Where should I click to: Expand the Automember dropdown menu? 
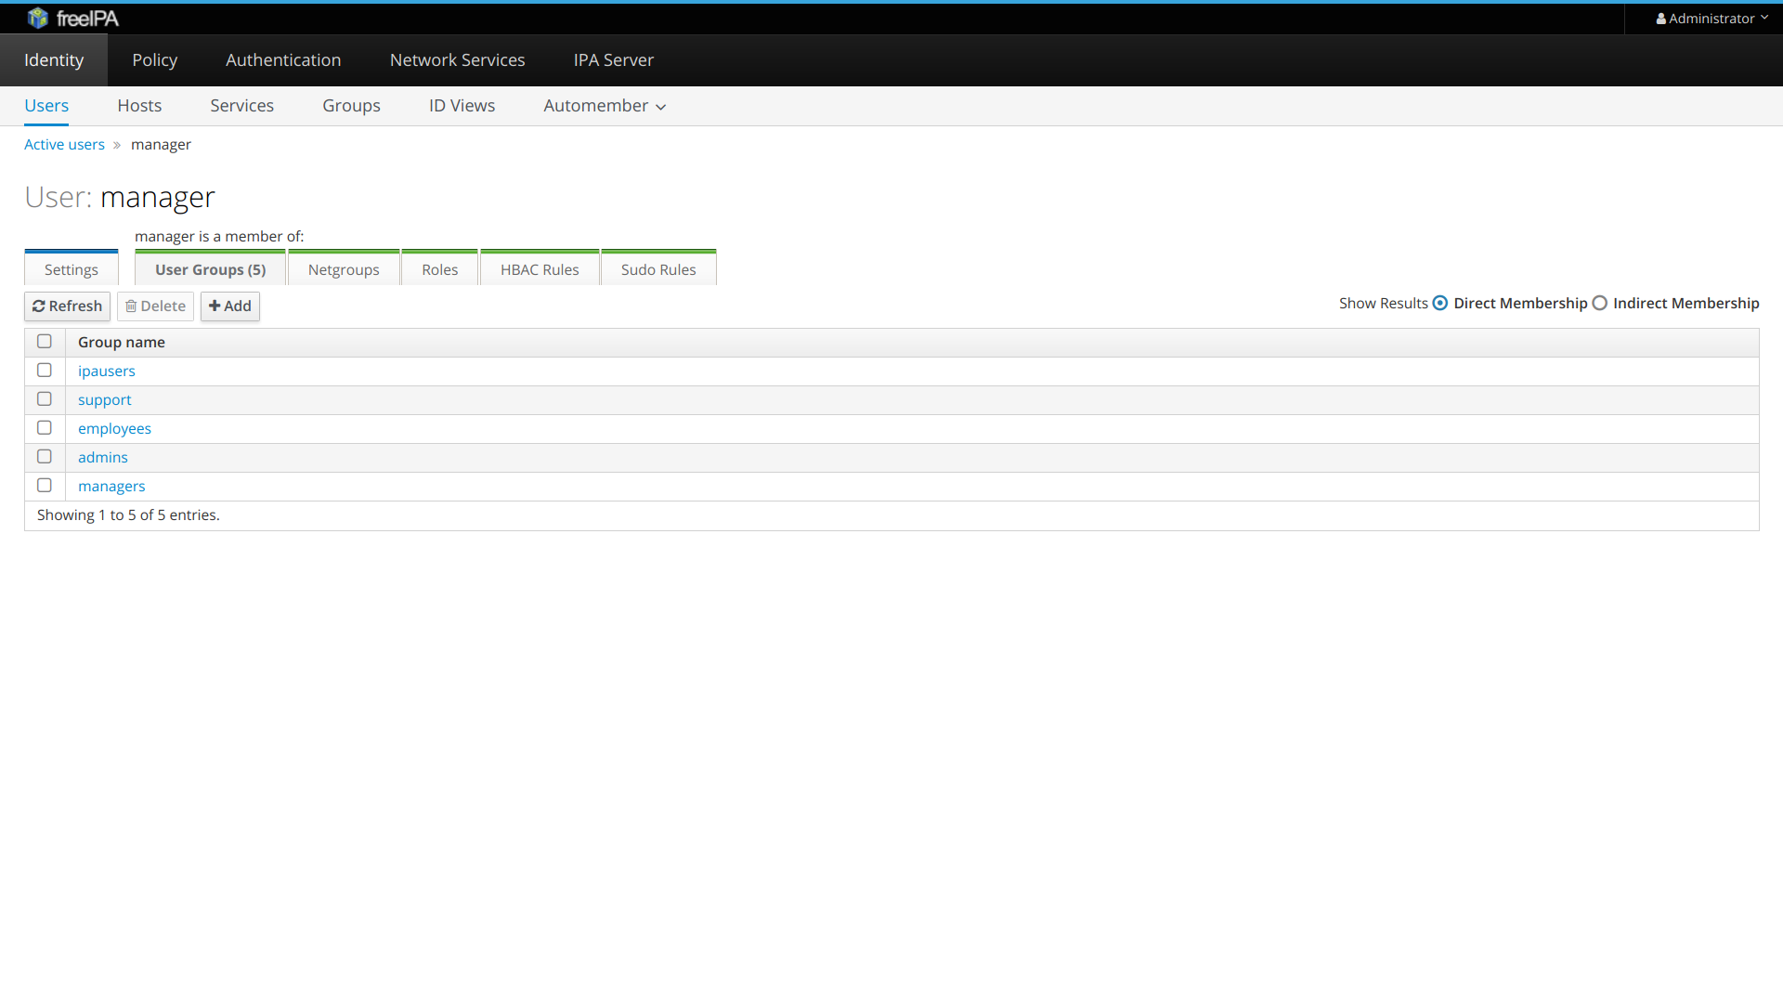click(x=605, y=106)
